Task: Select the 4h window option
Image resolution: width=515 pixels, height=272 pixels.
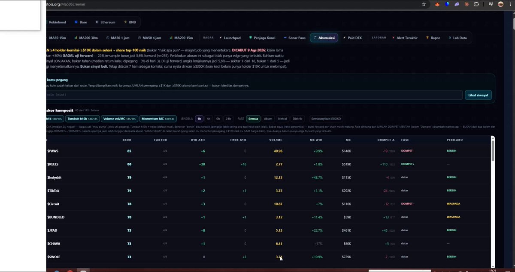Action: coord(209,119)
